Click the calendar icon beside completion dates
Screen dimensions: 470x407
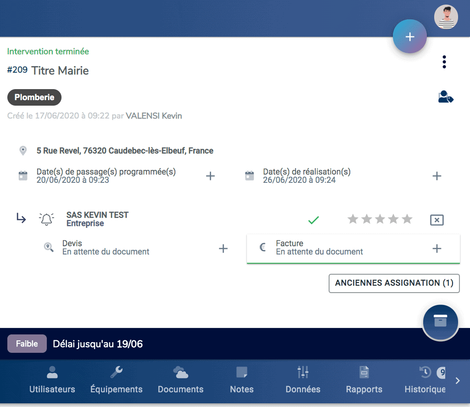(x=249, y=175)
